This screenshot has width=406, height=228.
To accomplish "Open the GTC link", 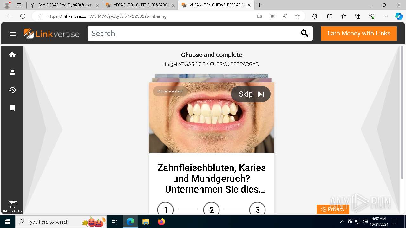I will click(x=12, y=207).
